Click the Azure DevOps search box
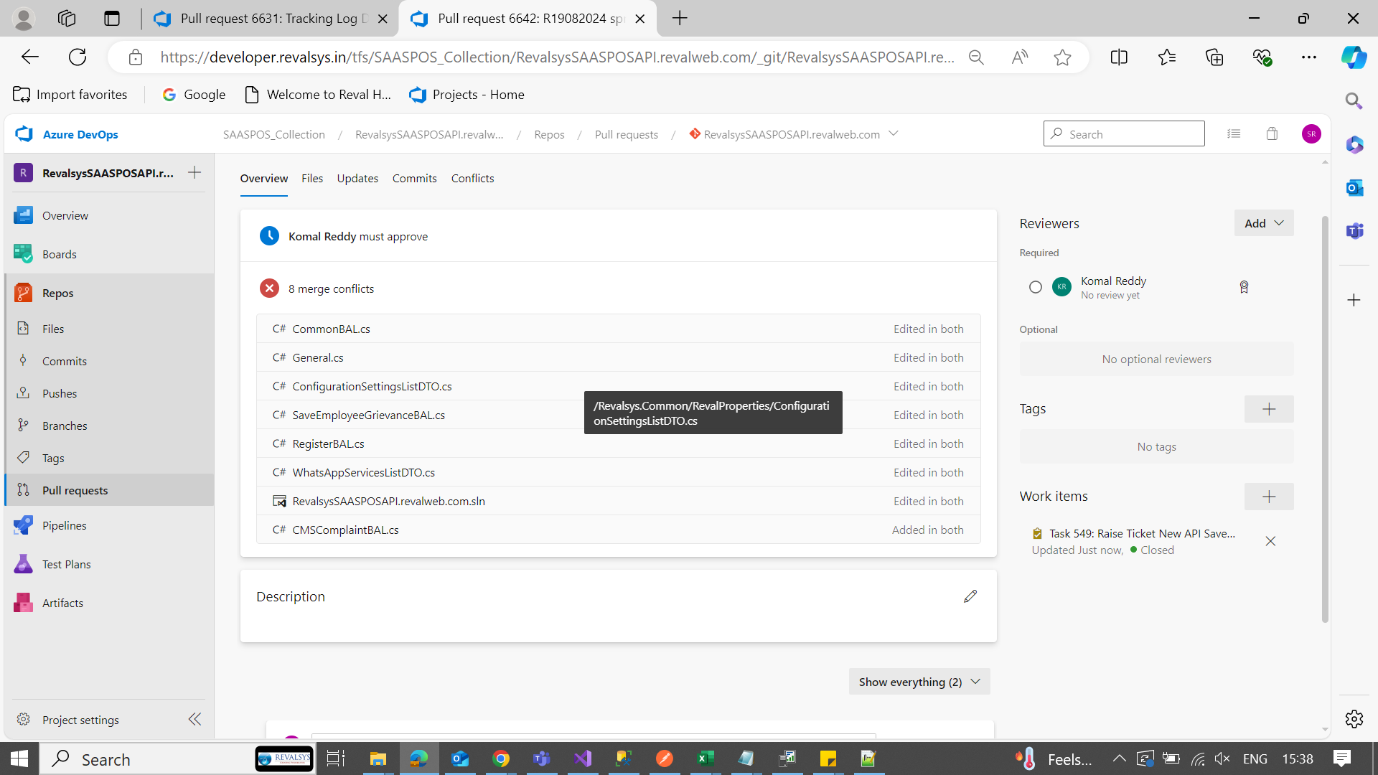 (x=1124, y=133)
